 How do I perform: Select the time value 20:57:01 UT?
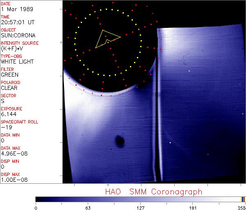point(17,22)
